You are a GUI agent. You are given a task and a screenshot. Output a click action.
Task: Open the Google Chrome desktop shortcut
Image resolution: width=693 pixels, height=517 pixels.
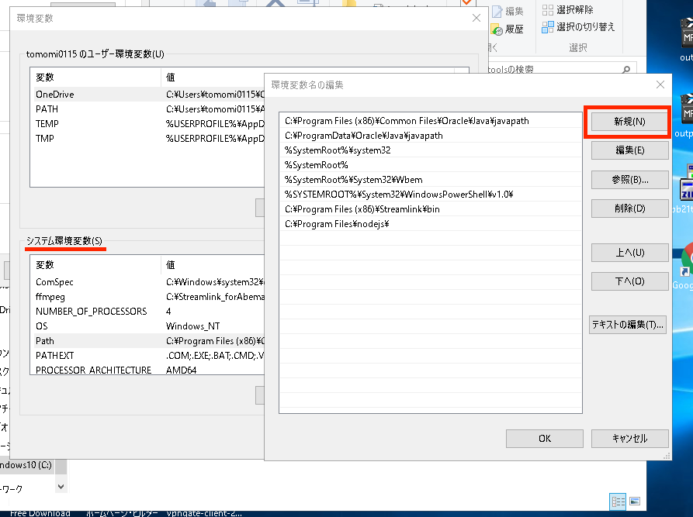(688, 260)
